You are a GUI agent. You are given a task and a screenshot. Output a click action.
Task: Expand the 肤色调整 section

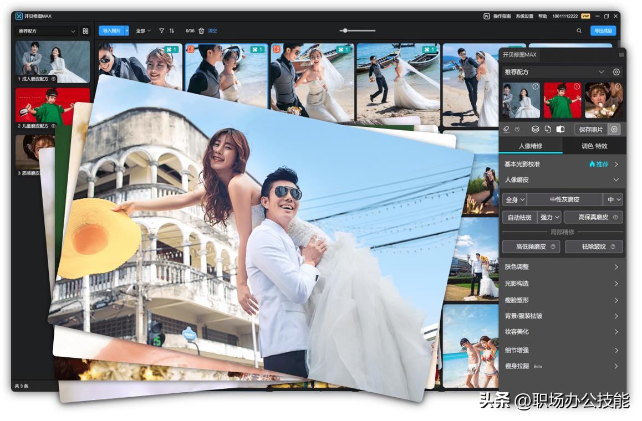[562, 267]
